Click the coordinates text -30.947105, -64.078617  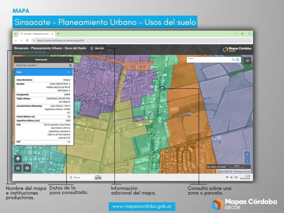click(x=26, y=65)
